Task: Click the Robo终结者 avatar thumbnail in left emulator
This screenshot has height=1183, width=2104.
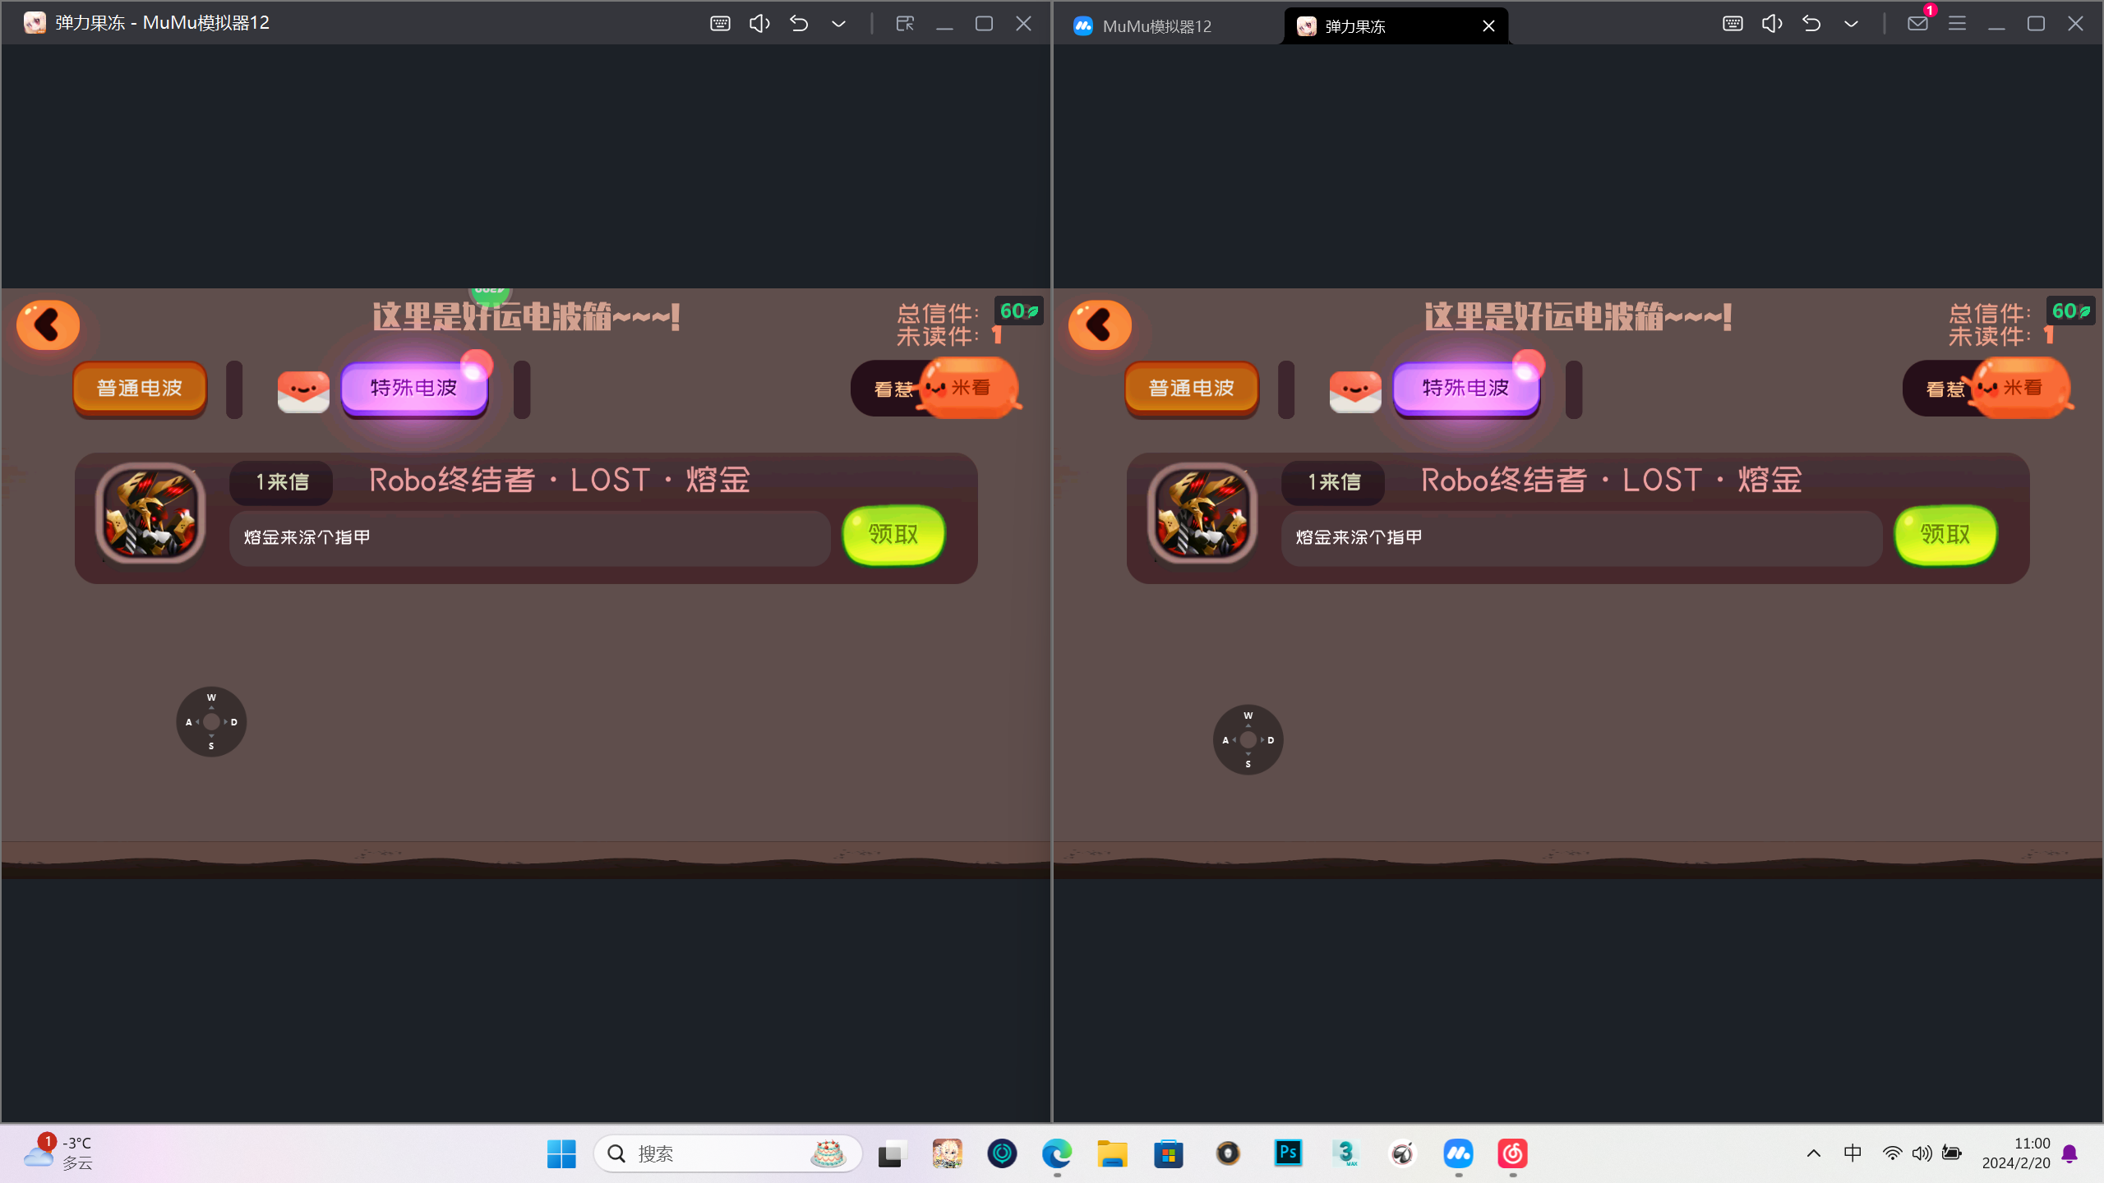Action: pos(150,514)
